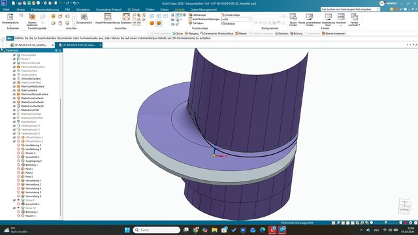Toggle visibility eye of PlanViewShroudSurface
This screenshot has height=235, width=418.
point(14,94)
